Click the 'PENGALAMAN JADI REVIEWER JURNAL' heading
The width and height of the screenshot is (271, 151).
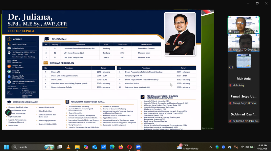pos(88,102)
